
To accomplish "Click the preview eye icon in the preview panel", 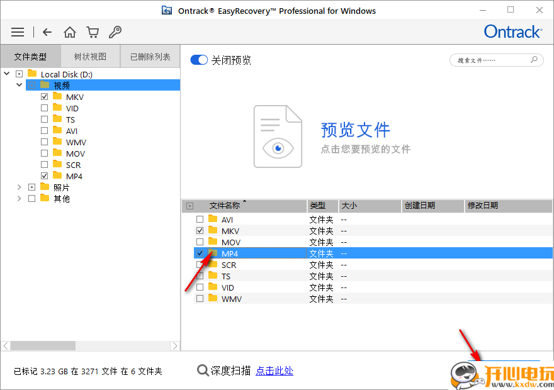I will coord(277,150).
